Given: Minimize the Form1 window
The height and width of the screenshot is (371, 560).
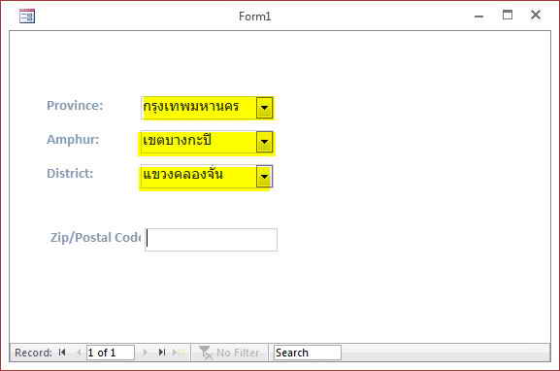Looking at the screenshot, I should [x=478, y=17].
